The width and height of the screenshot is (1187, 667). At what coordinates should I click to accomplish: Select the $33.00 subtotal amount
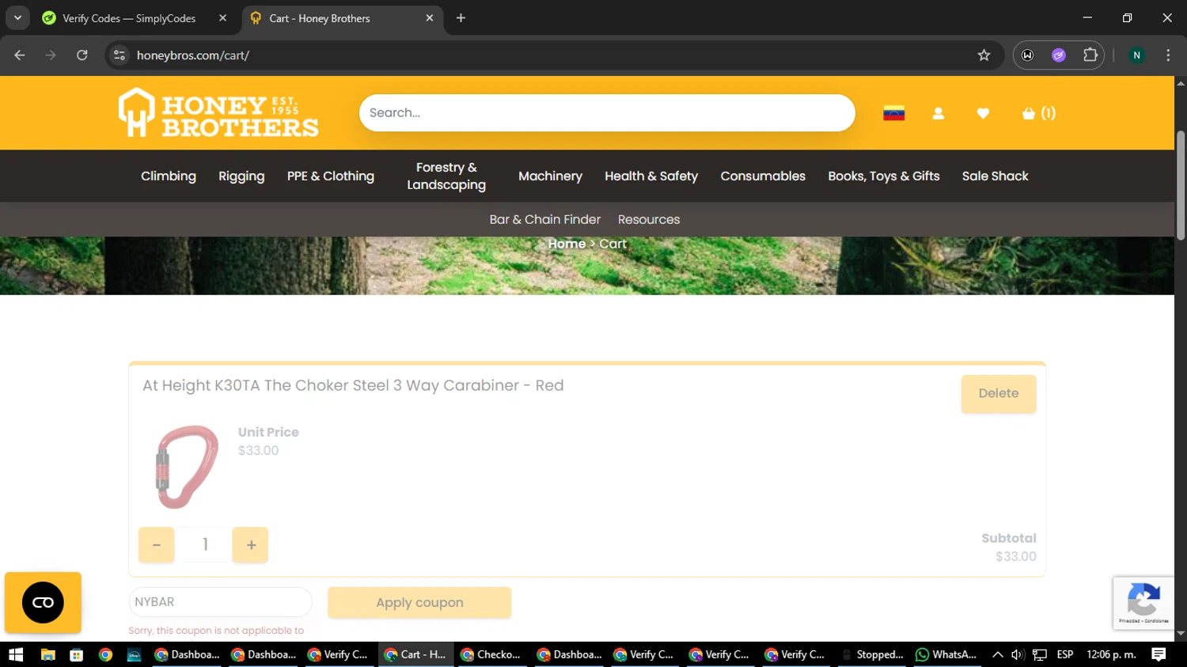tap(1016, 556)
